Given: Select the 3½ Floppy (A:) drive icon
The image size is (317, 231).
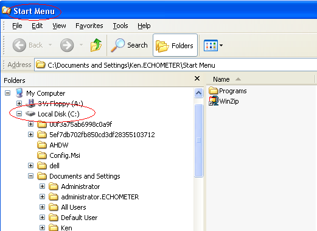Looking at the screenshot, I should click(x=30, y=104).
